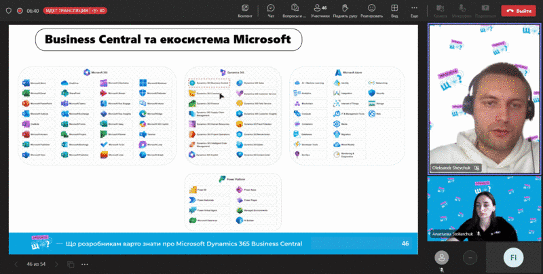Select Oleksandr Shevchuk video tile
Viewport: 543px width, 274px height.
(485, 98)
